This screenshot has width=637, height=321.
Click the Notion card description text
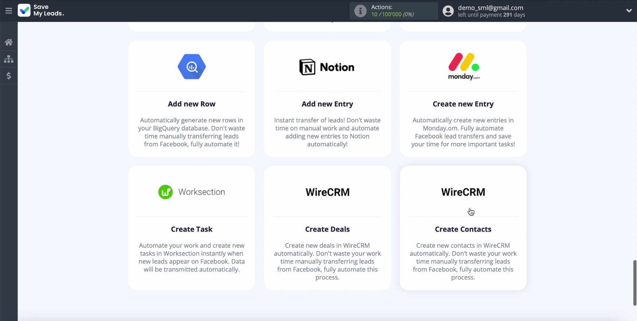click(327, 132)
